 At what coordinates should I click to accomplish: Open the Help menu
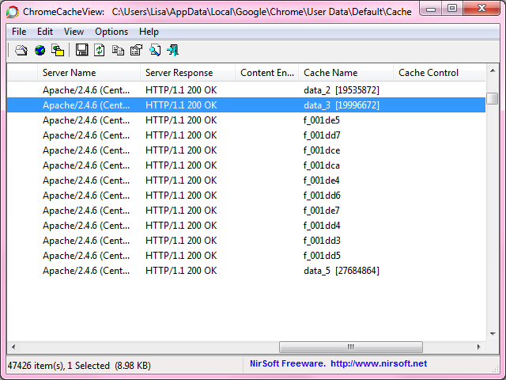(149, 32)
